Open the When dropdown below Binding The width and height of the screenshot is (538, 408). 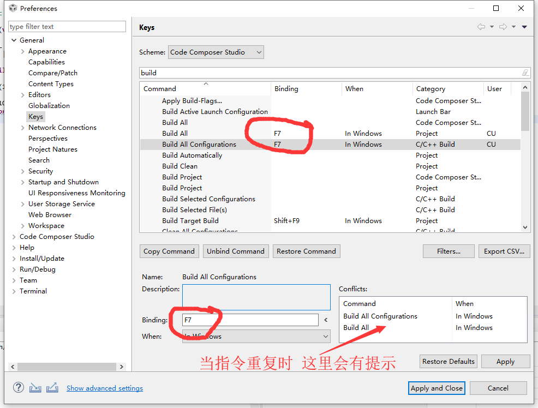point(256,337)
